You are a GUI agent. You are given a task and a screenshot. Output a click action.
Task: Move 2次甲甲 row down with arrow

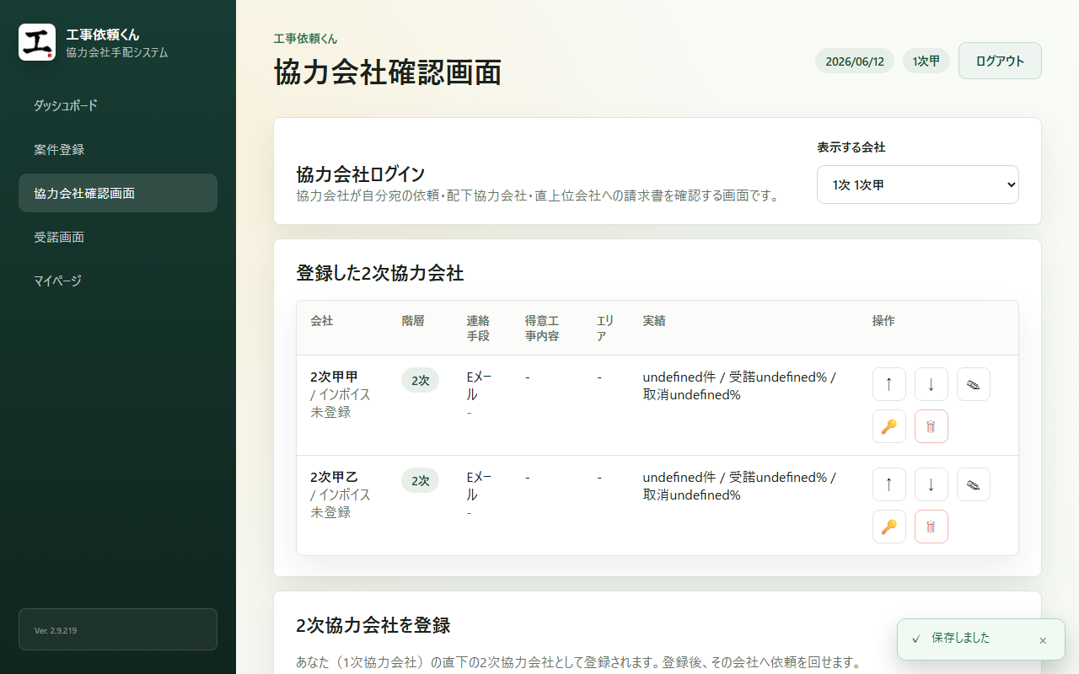pos(931,384)
